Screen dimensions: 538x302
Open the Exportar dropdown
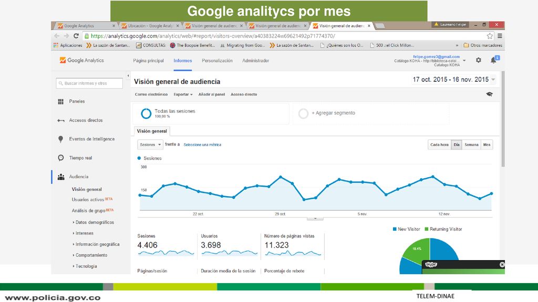coord(183,94)
